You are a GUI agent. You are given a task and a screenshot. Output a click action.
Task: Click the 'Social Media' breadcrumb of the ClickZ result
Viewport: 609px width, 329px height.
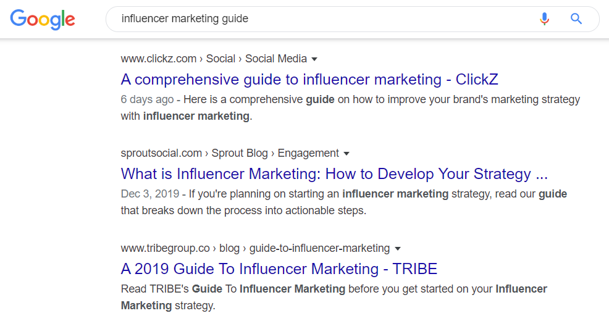(275, 59)
